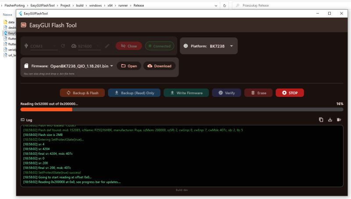Open the Explorer address history dropdown
Screen dimensions: 351x199
coord(216,6)
